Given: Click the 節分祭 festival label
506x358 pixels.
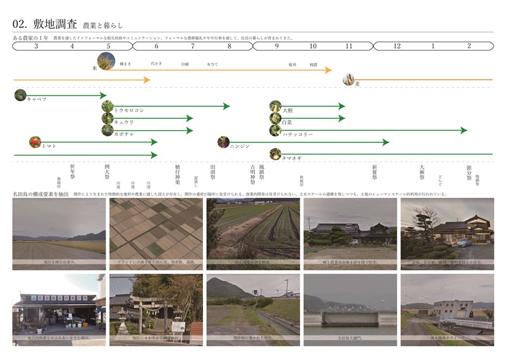Looking at the screenshot, I should pos(469,173).
